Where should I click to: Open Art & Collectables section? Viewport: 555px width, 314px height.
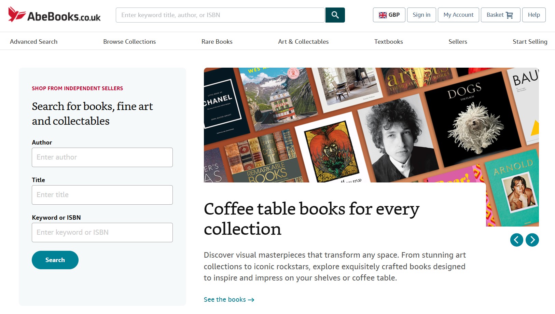[303, 42]
